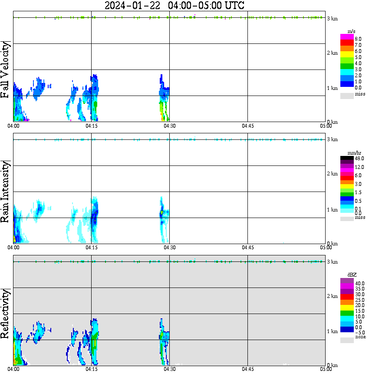This screenshot has height=377, width=369.
Task: Pick the top purple swatch in Reflectivity legend
Action: click(347, 281)
